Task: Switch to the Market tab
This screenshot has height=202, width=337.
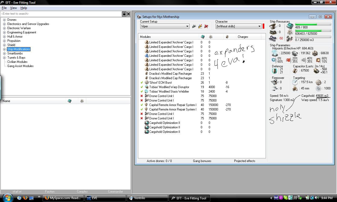Action: [17, 191]
